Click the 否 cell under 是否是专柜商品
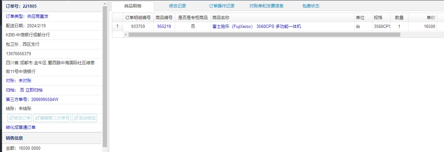Screen dimensions: 444x152 pos(193,27)
